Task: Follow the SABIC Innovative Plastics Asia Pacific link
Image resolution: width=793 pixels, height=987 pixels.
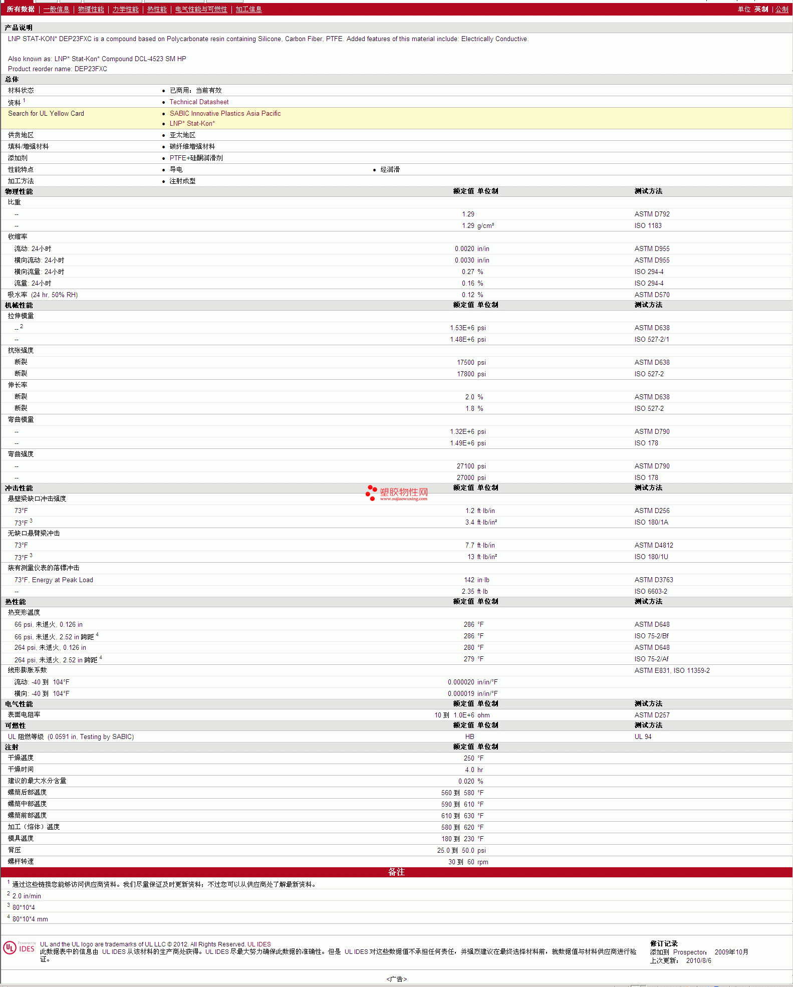Action: [x=225, y=113]
